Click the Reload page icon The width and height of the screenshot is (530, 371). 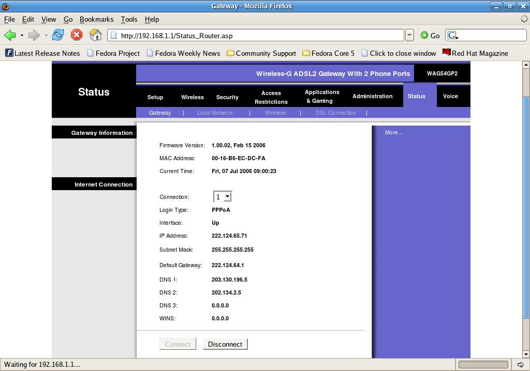click(58, 35)
